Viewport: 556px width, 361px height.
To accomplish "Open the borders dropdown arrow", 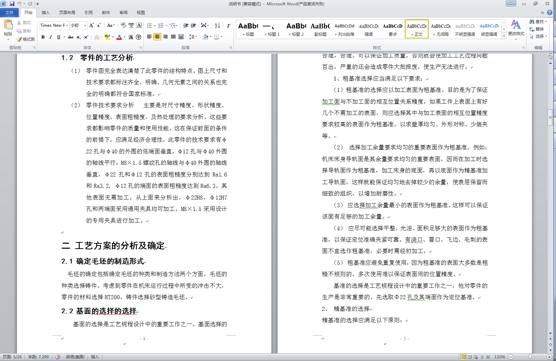I will (x=221, y=37).
